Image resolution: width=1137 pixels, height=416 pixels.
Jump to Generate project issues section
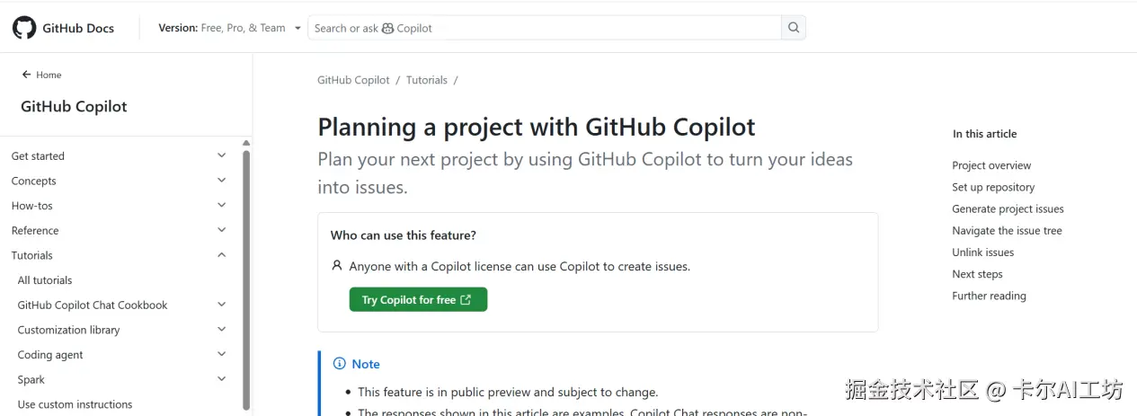point(1008,209)
